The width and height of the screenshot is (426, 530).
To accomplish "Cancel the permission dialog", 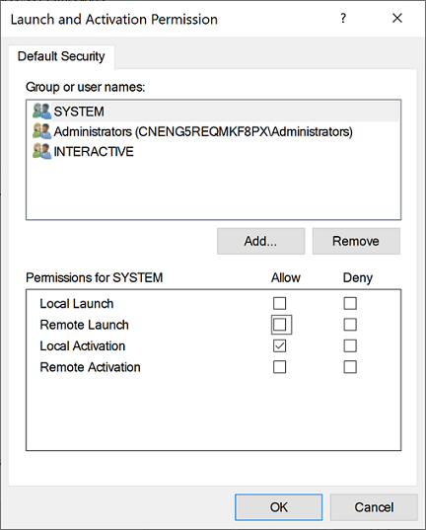I will 374,507.
